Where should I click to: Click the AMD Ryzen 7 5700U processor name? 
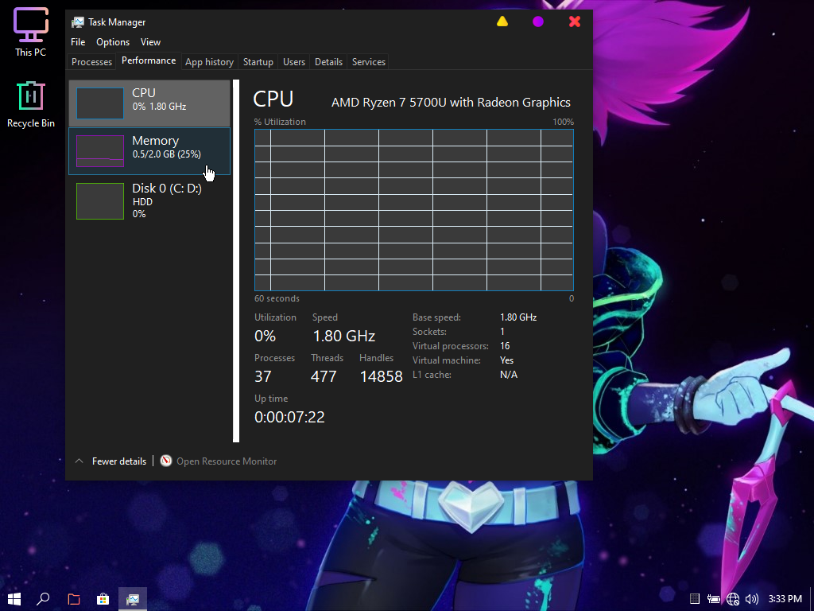tap(451, 103)
